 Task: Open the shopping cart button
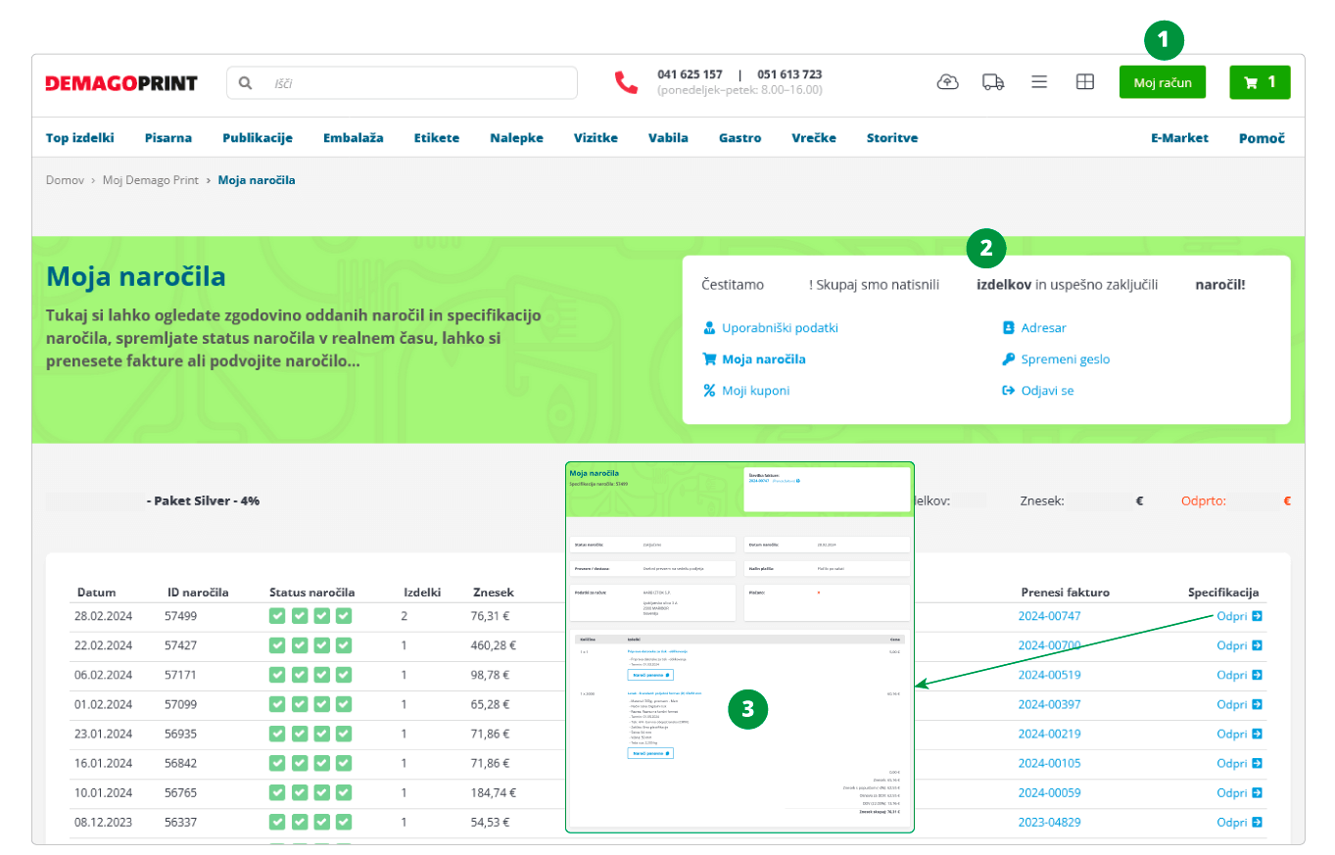[1260, 82]
